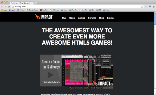Click the Impact comet logo in header
156x95 pixels.
[44, 17]
